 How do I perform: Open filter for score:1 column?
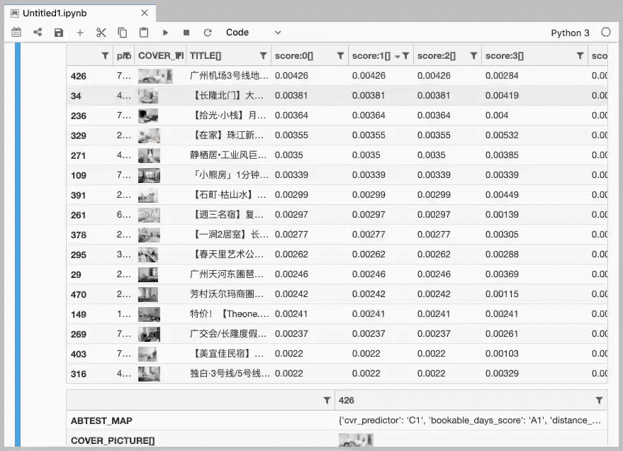pyautogui.click(x=405, y=56)
